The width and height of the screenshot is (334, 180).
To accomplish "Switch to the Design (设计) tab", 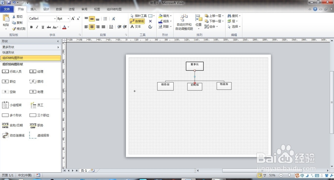I will (x=46, y=9).
